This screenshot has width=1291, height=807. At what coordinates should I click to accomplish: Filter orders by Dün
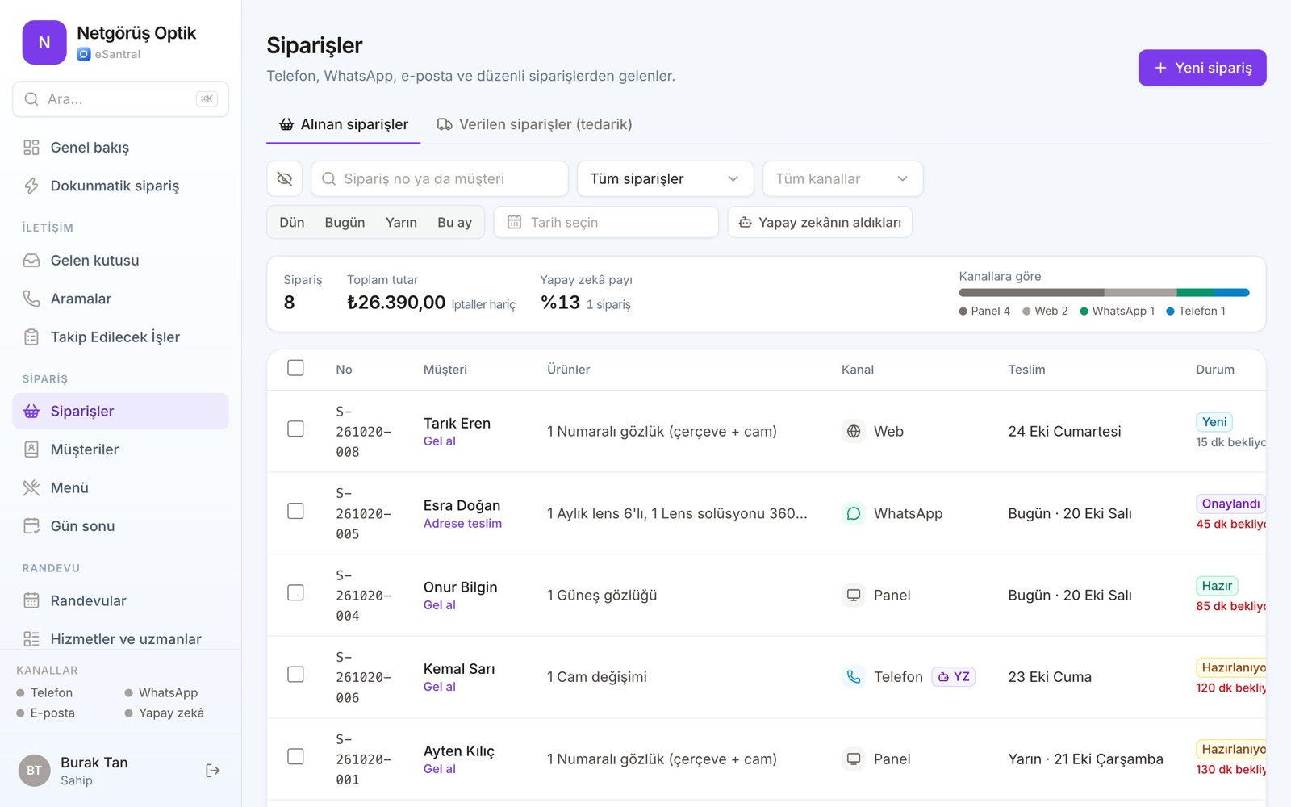[291, 222]
